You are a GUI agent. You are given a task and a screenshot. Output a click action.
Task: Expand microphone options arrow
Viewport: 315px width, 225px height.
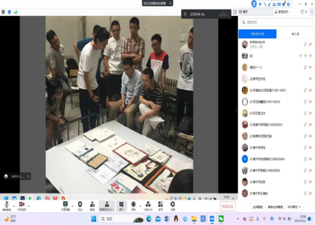pos(14,206)
